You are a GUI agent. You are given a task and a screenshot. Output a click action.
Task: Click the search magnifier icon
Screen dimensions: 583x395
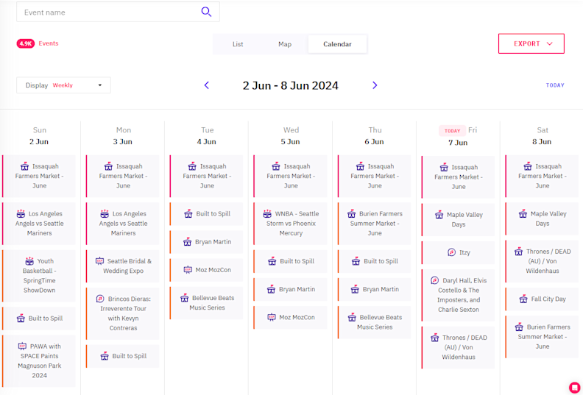(x=206, y=12)
